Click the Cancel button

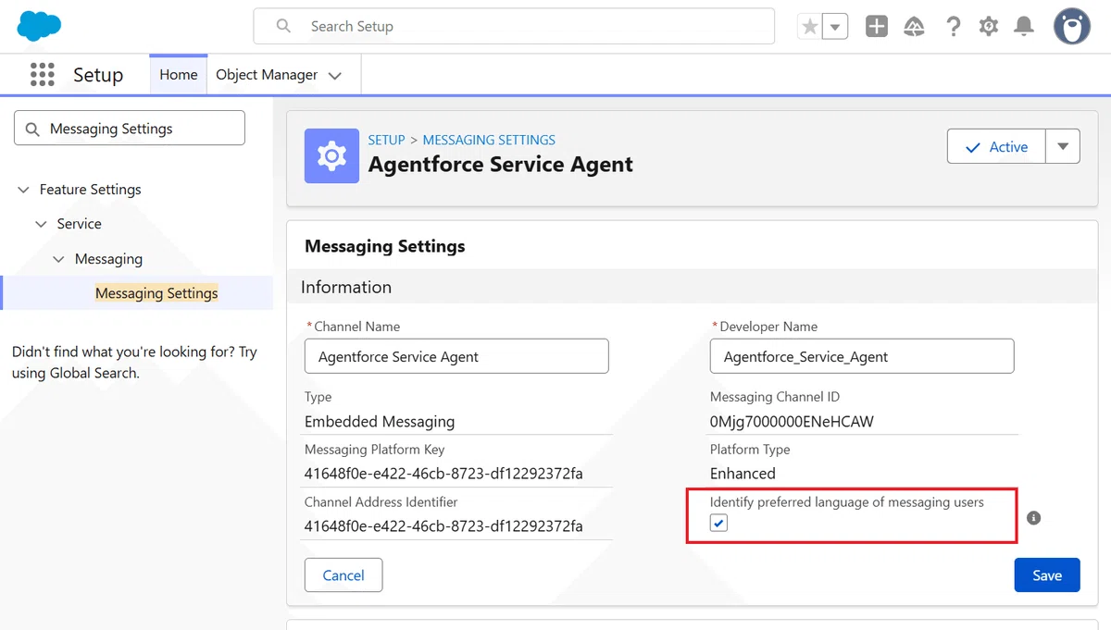[x=343, y=575]
